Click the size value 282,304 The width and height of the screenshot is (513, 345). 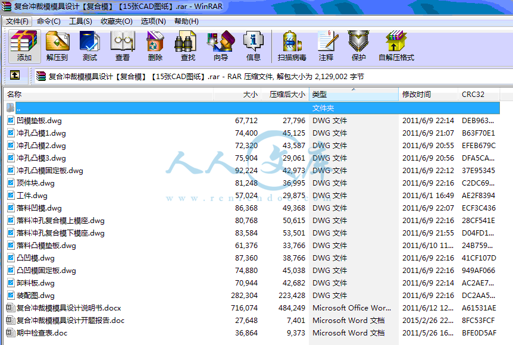click(x=244, y=295)
